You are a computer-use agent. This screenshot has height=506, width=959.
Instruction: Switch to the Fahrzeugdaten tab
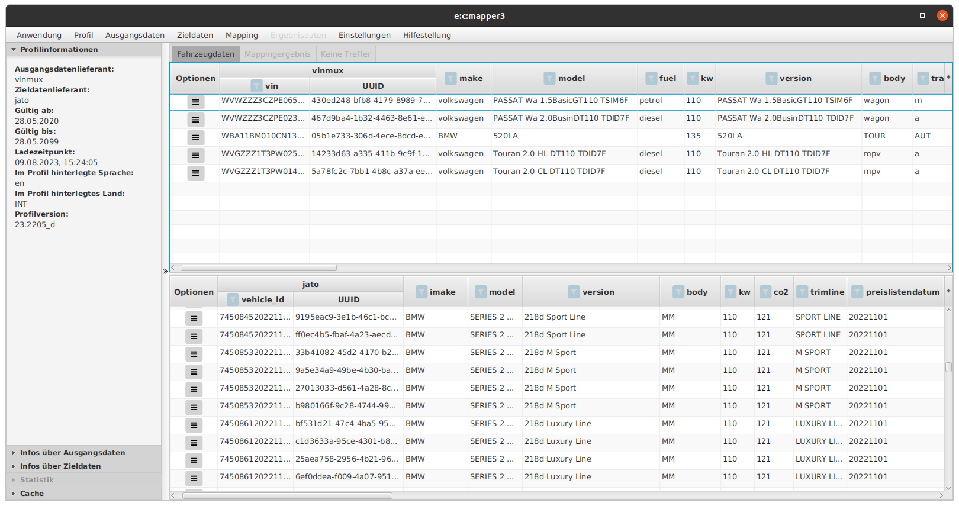[x=205, y=54]
